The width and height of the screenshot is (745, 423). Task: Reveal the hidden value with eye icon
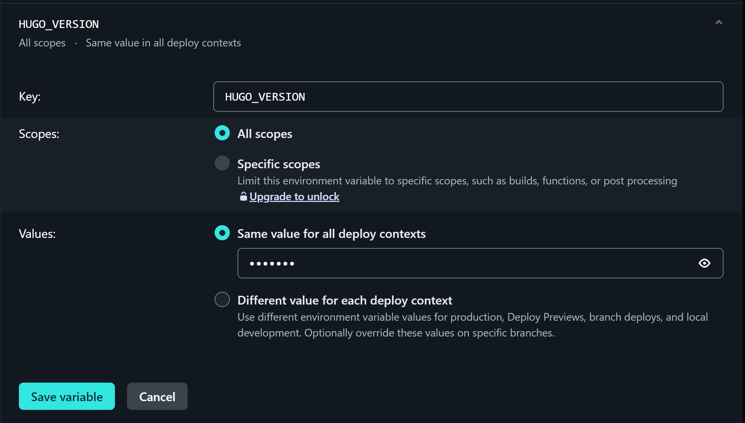[704, 263]
